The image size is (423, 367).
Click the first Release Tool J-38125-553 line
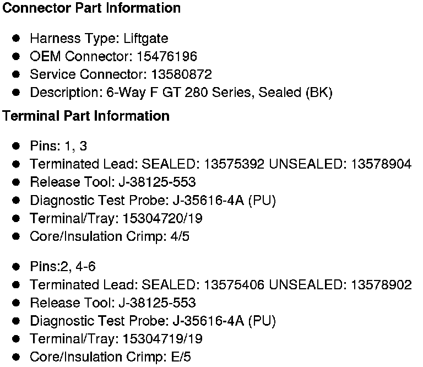coord(113,182)
